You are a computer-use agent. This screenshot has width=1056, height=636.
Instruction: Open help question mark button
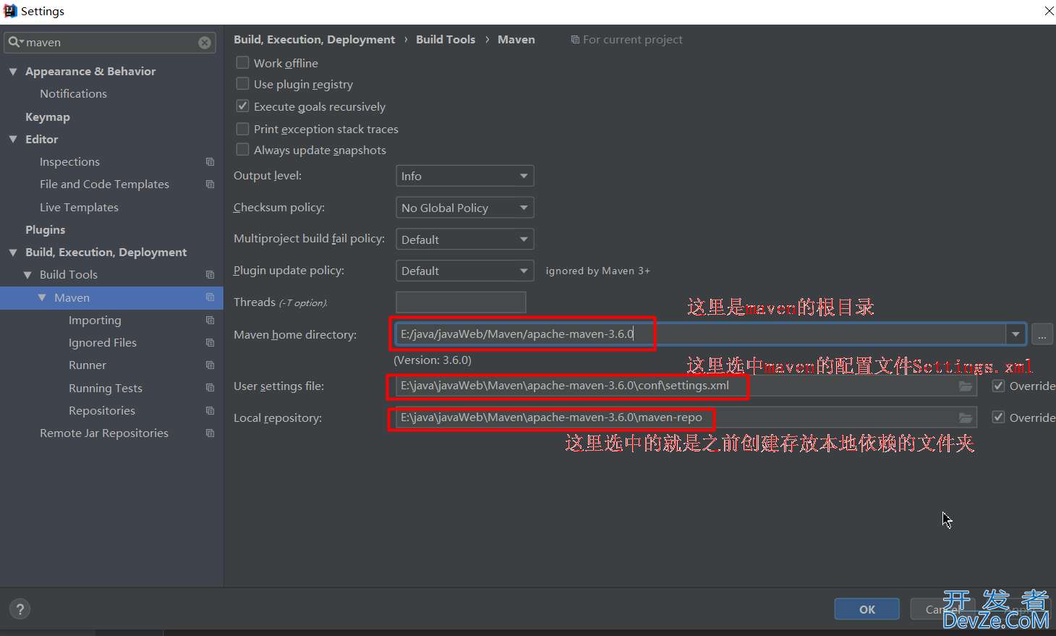pos(20,609)
